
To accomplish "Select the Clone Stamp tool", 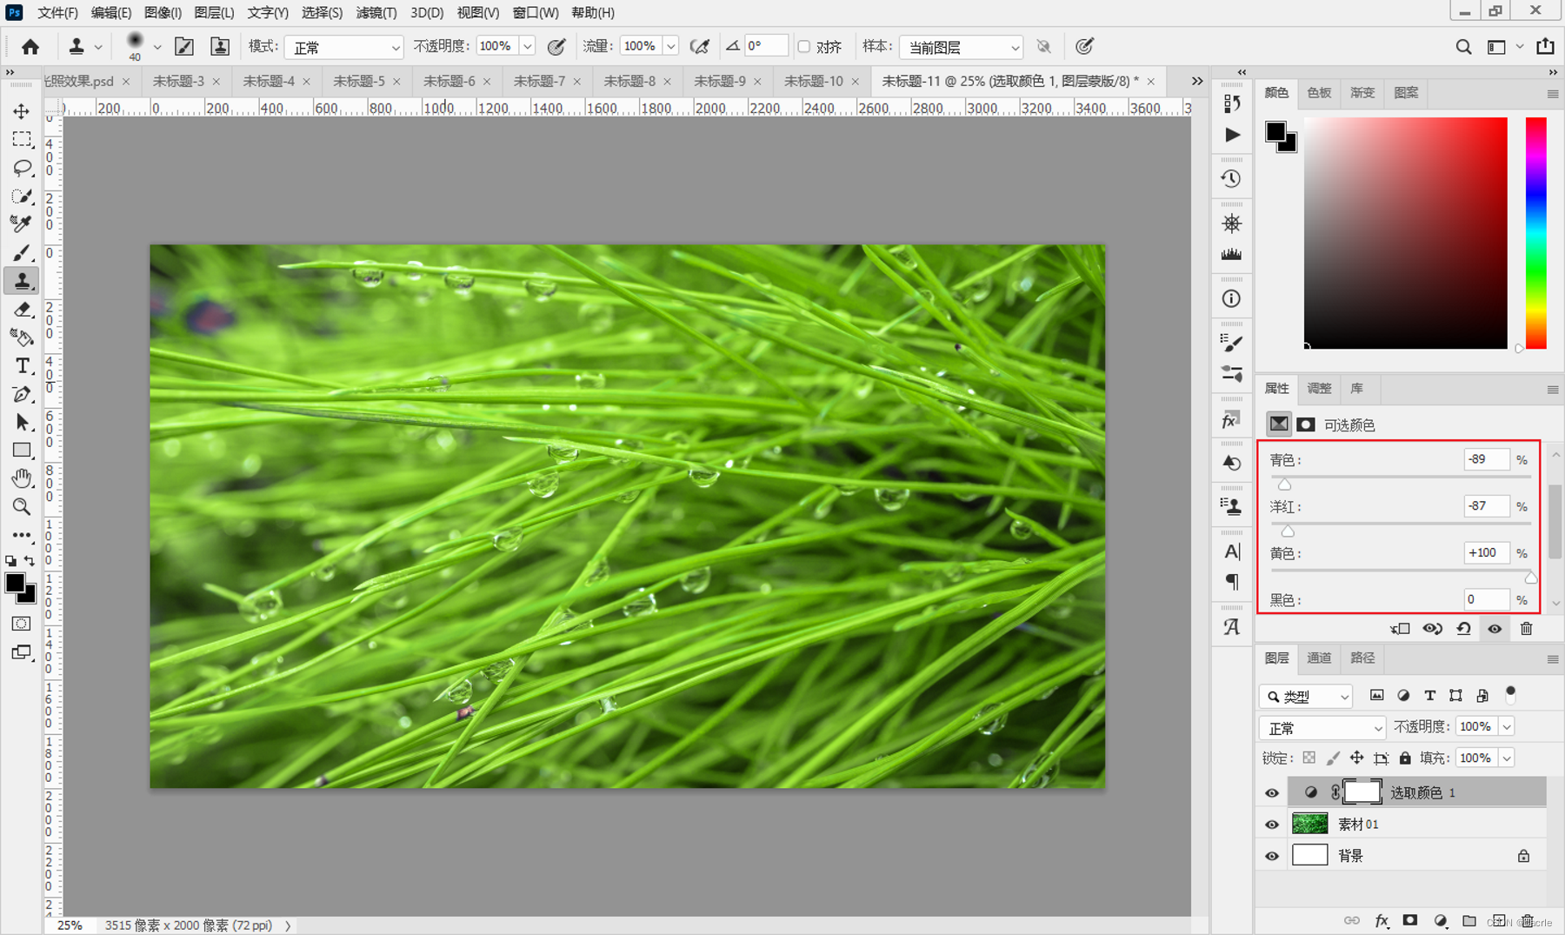I will pyautogui.click(x=22, y=281).
